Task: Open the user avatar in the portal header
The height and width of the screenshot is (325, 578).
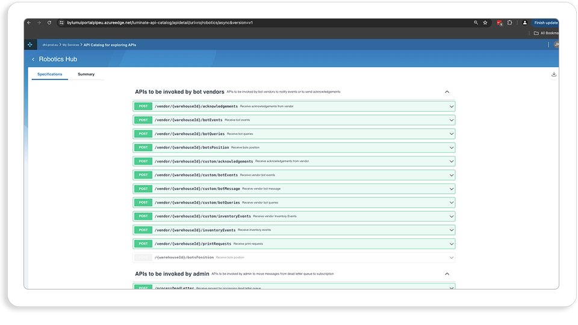Action: pos(556,45)
